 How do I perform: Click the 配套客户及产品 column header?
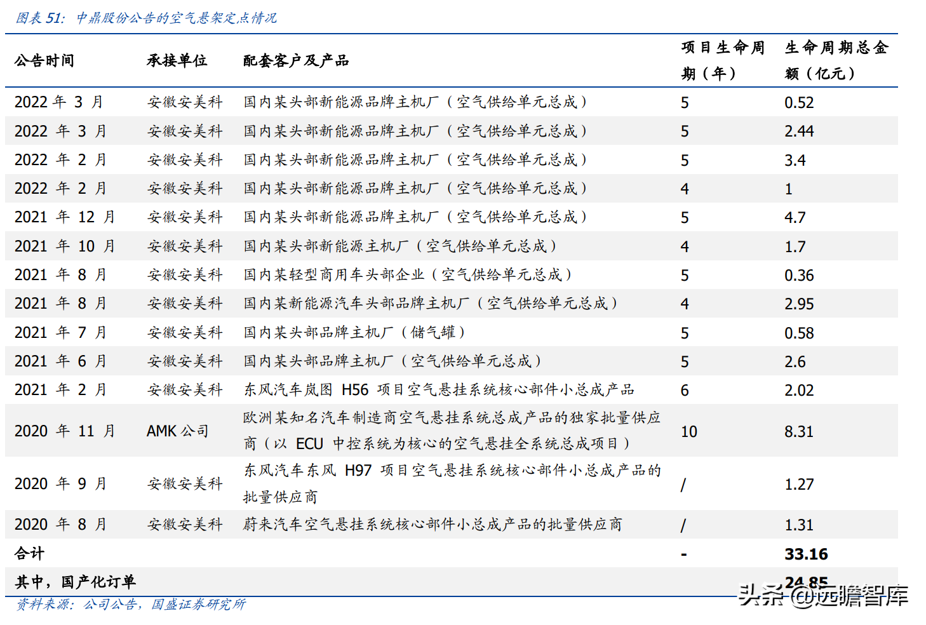click(296, 60)
